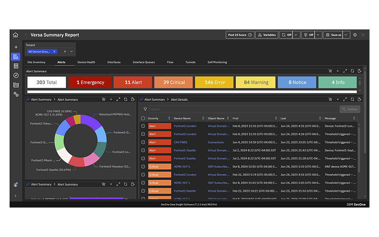Click the Actions button in Alert Details
Image resolution: width=379 pixels, height=237 pixels.
point(350,109)
